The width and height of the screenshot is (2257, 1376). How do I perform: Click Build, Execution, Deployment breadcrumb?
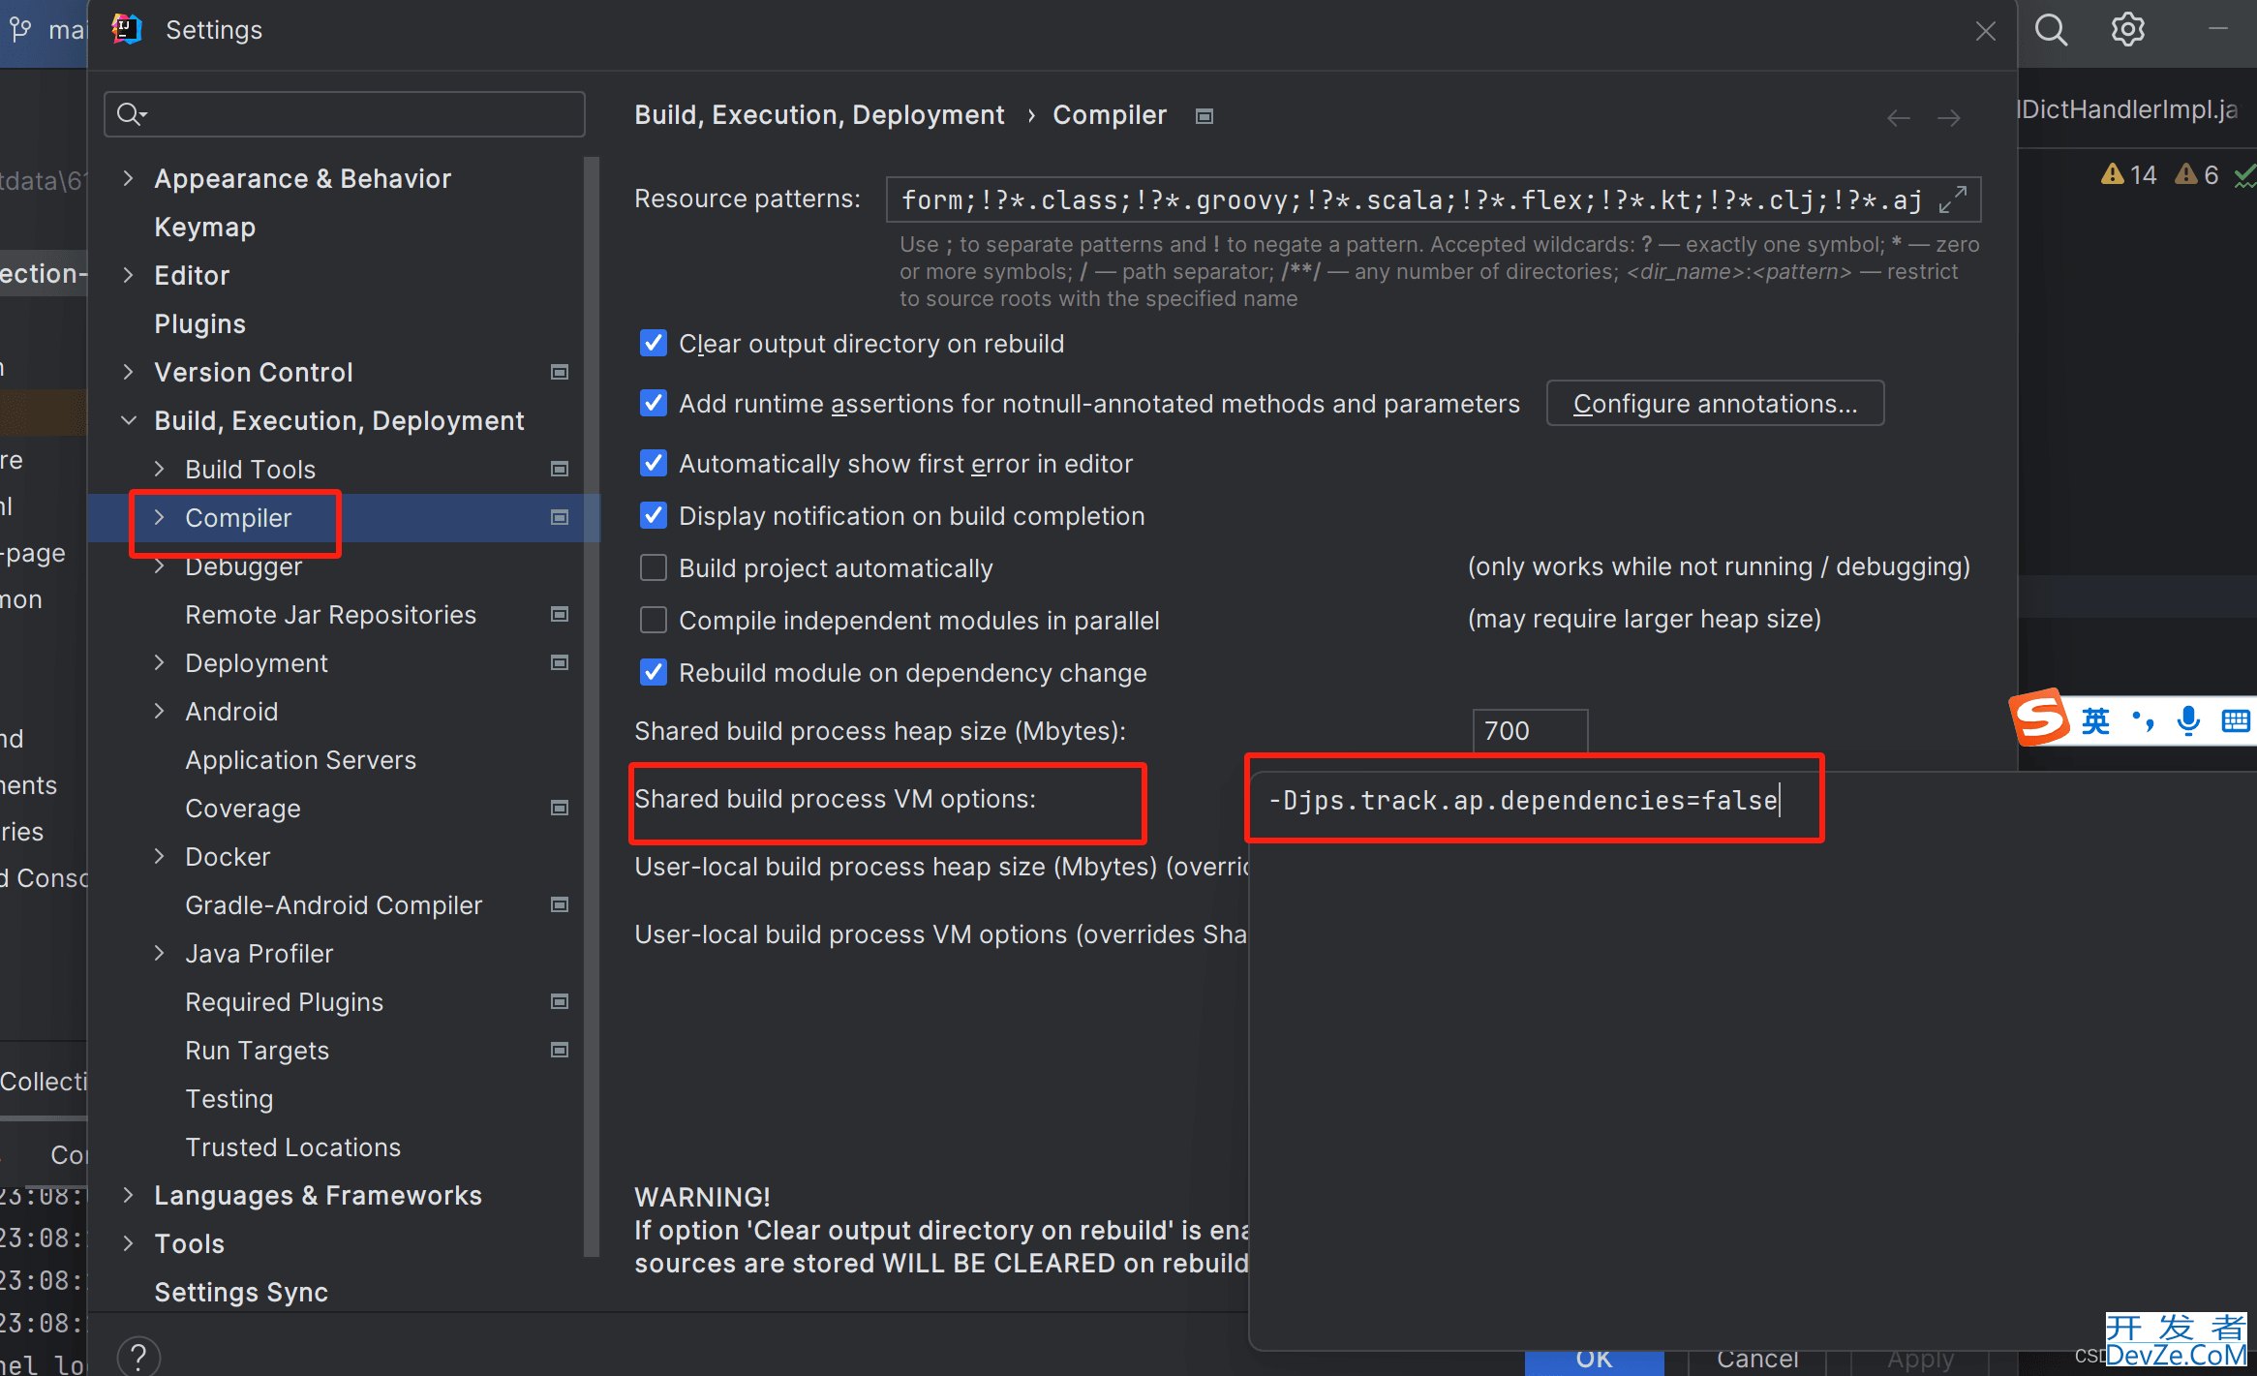819,115
